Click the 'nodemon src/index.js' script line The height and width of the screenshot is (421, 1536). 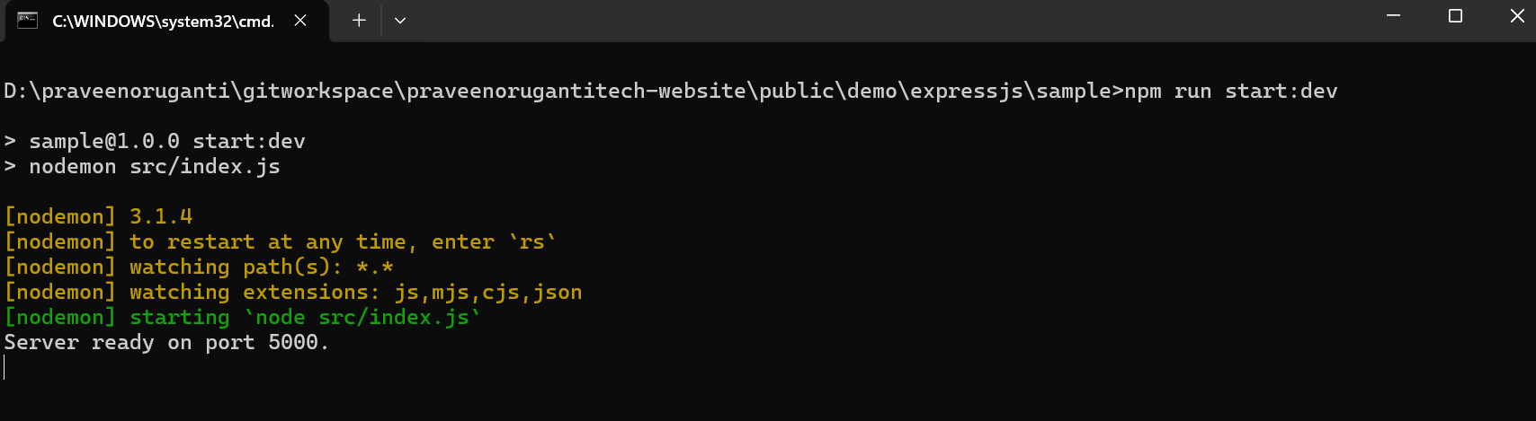coord(142,167)
